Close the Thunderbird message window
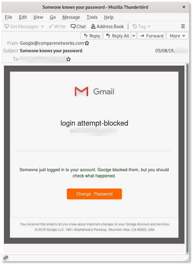The width and height of the screenshot is (192, 264). (184, 7)
